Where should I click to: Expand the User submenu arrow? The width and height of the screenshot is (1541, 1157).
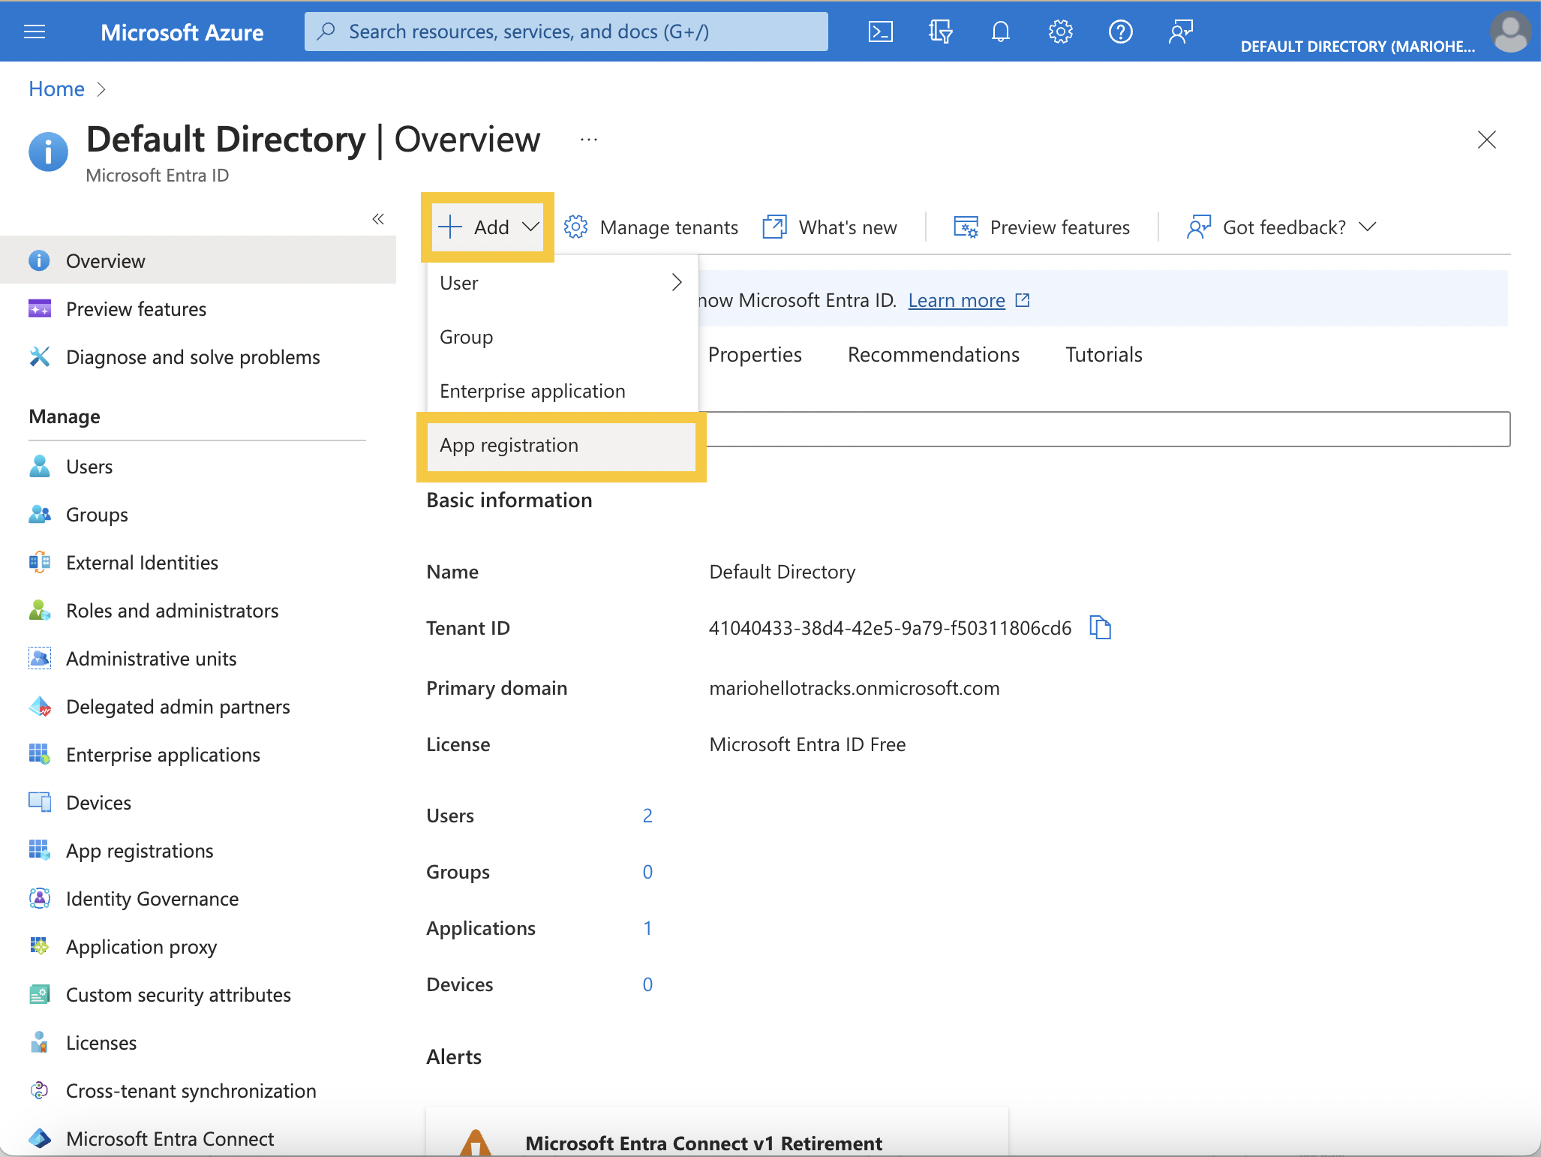677,283
